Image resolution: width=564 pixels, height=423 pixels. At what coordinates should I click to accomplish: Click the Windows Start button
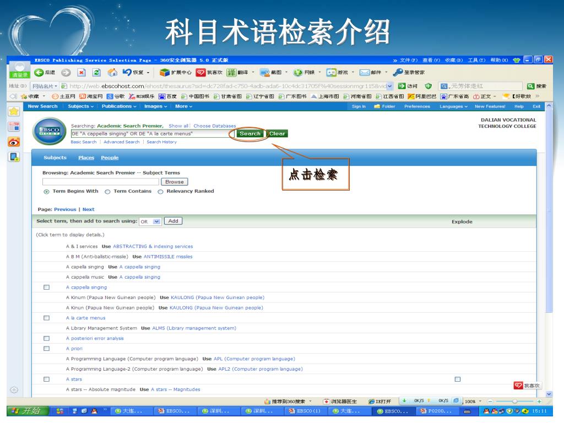pos(29,411)
